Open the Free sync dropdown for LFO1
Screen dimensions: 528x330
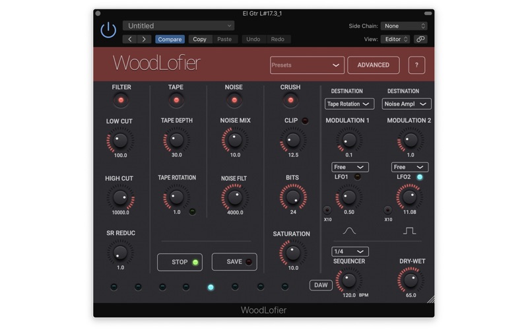[350, 167]
